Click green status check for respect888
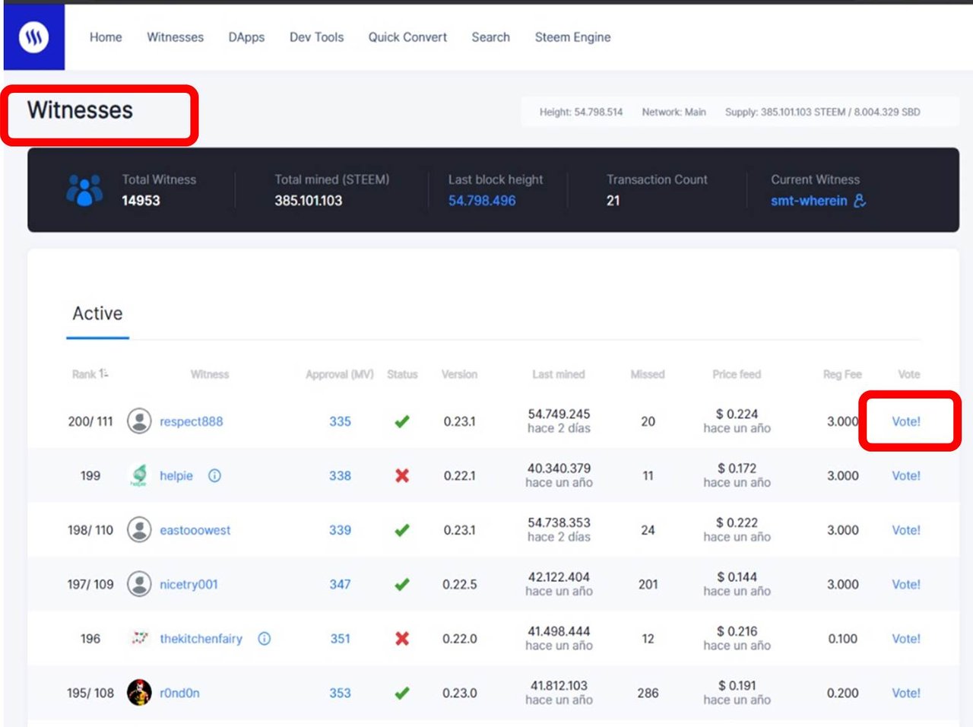This screenshot has width=973, height=727. (x=402, y=421)
